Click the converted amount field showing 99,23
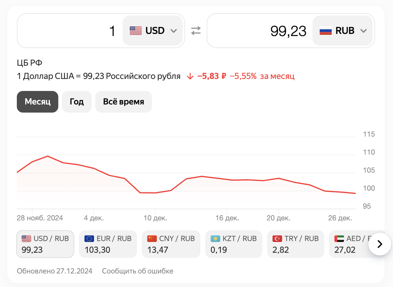Image resolution: width=393 pixels, height=287 pixels. 260,31
